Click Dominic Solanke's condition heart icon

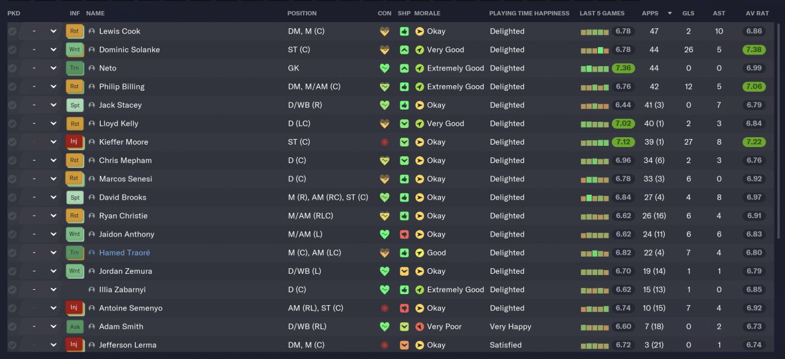385,50
